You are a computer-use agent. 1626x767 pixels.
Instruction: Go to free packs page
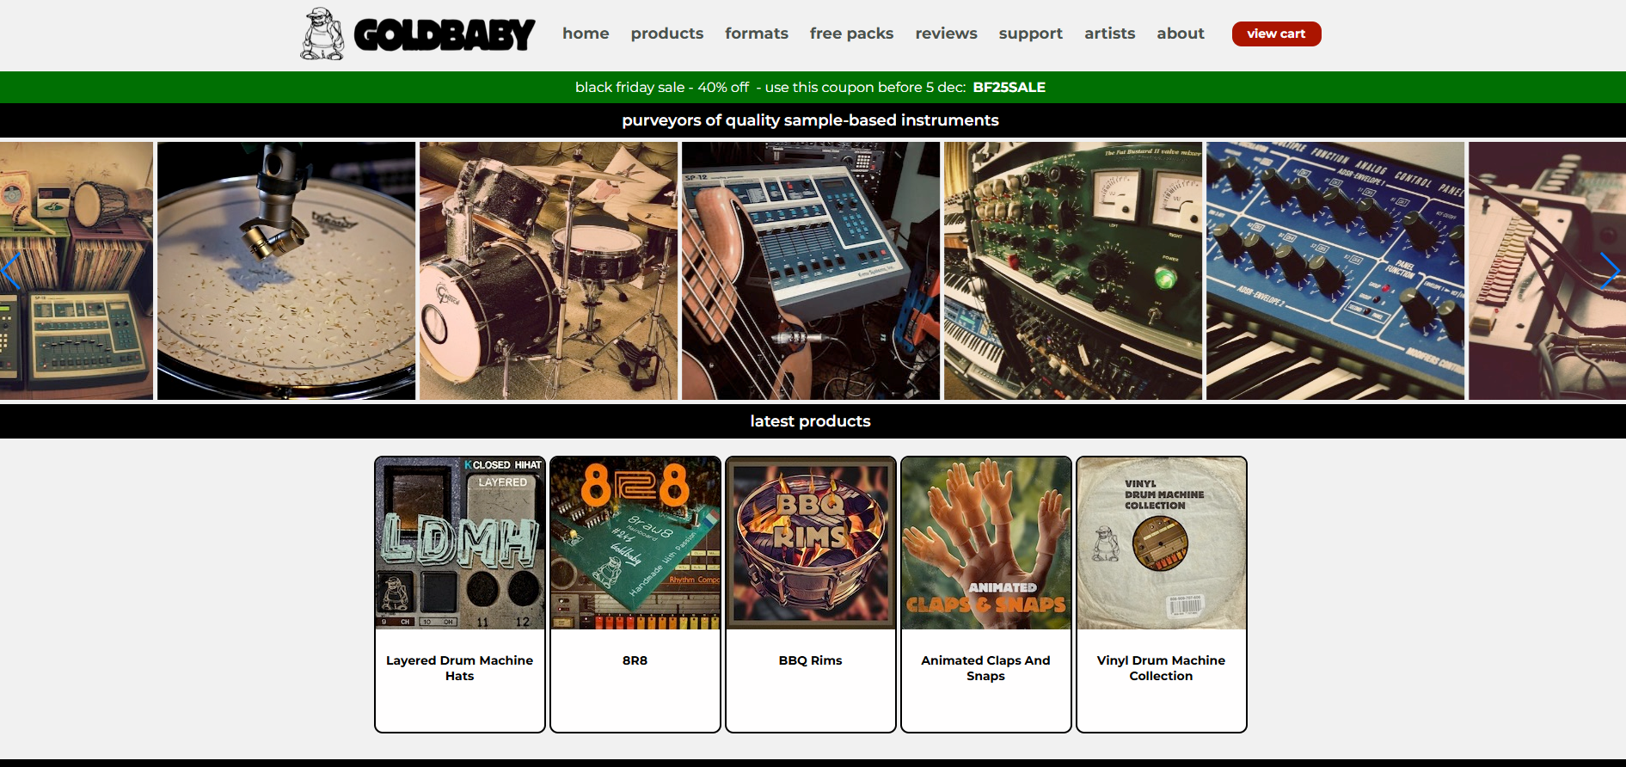[x=851, y=34]
